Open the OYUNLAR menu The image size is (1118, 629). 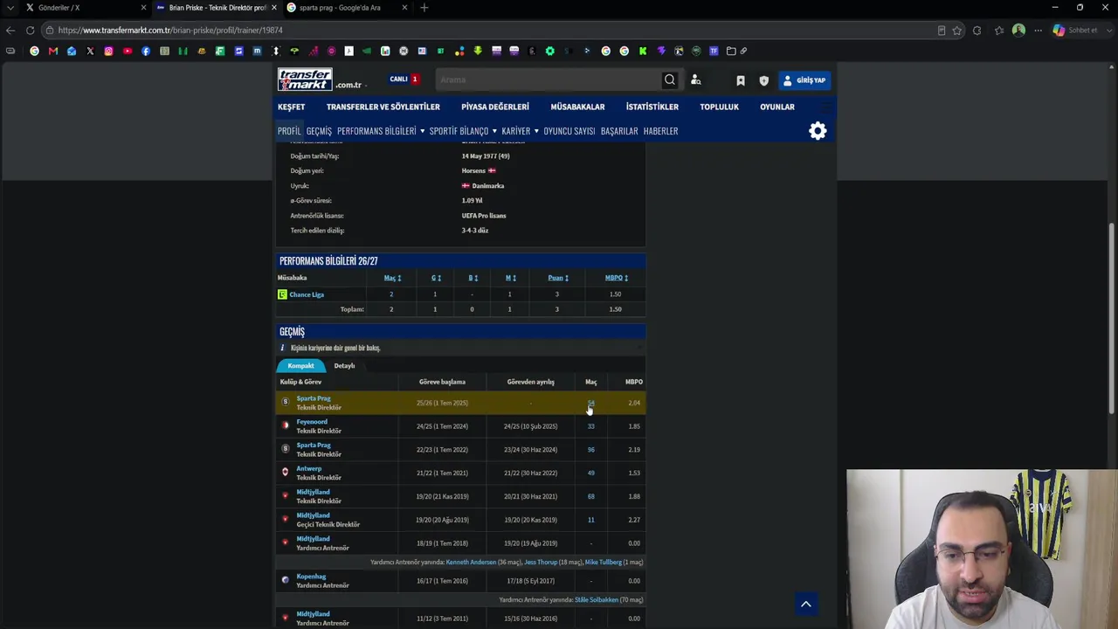777,107
